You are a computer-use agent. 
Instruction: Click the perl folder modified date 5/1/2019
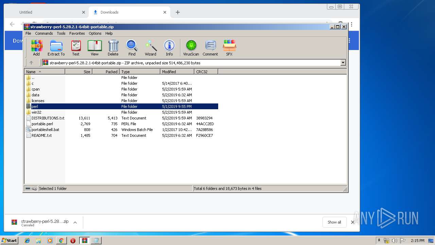177,107
